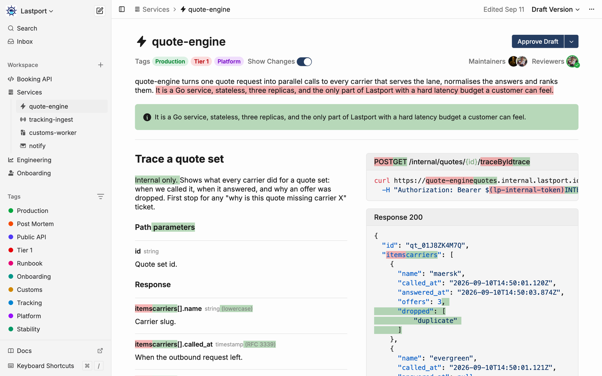Viewport: 602px width, 376px height.
Task: Filter by the Public API tag
Action: tap(31, 237)
